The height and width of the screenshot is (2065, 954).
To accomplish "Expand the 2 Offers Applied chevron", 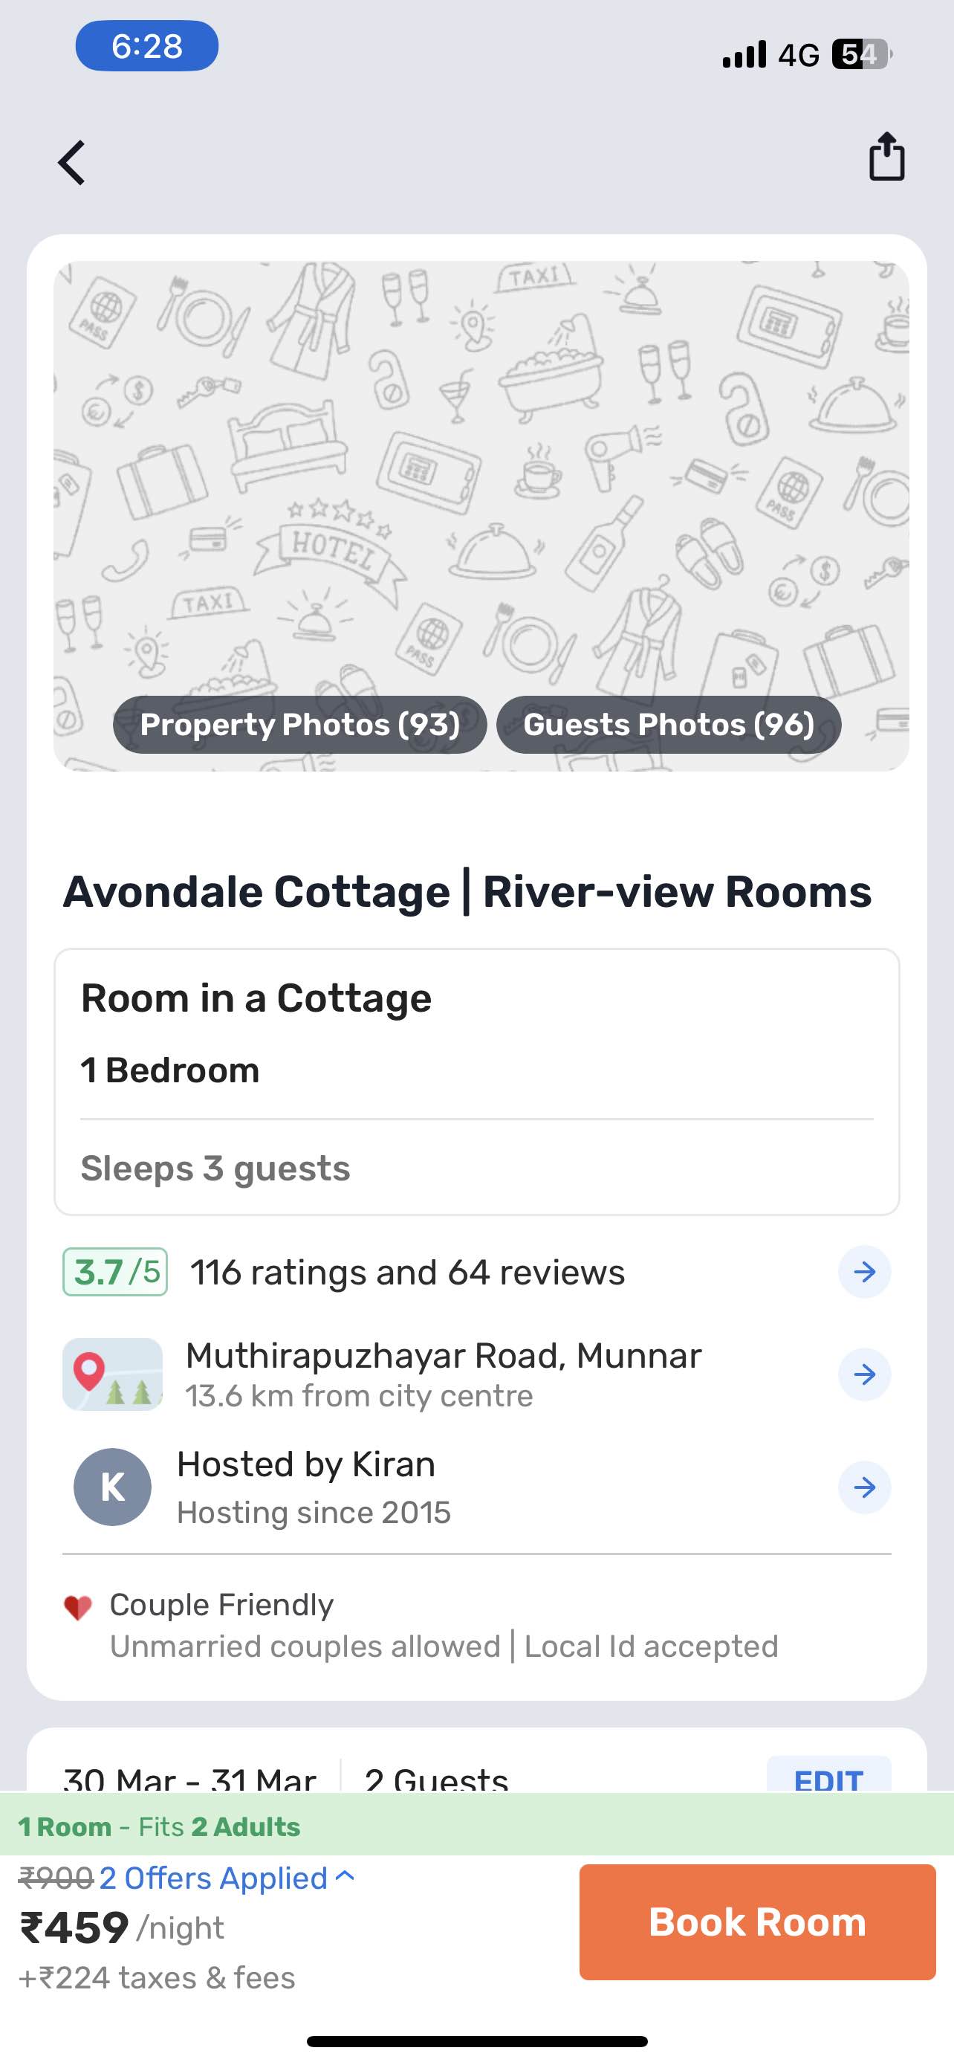I will (x=345, y=1877).
